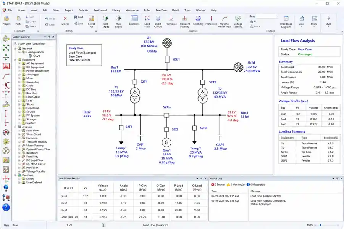344x229 pixels.
Task: Switch to Run Mode
Action: [118, 22]
